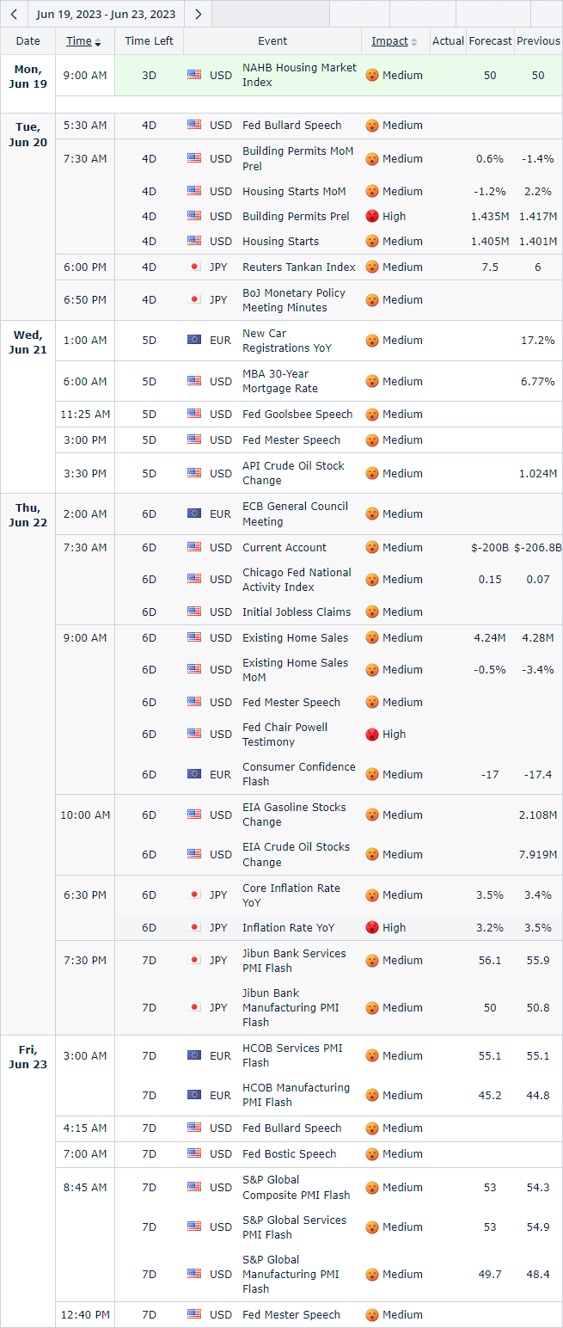Click the Forecast column header

[490, 41]
